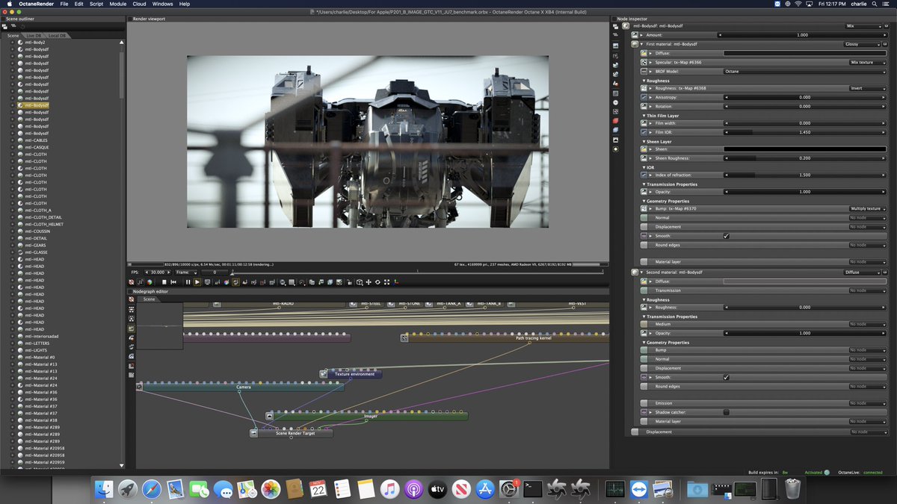Click the rotate gizmo icon in viewport toolbar
Image resolution: width=897 pixels, height=504 pixels.
[377, 282]
